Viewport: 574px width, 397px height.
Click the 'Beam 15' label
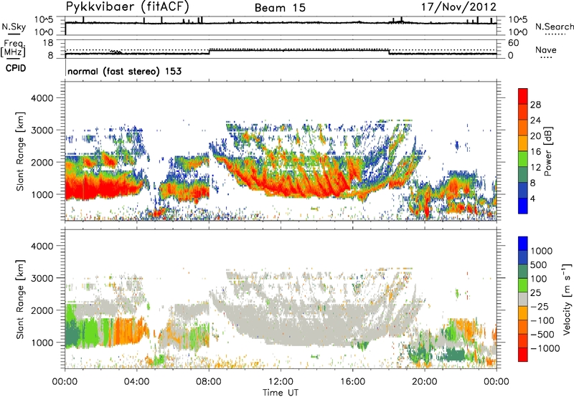coord(280,8)
